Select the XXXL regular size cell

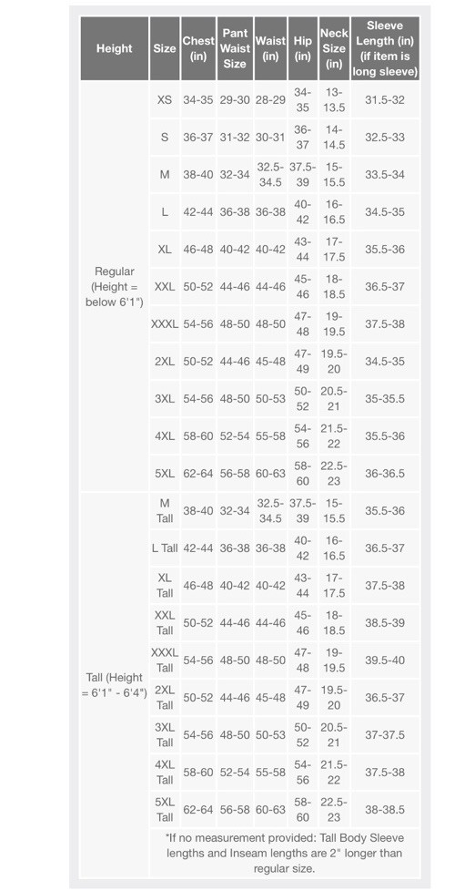click(x=165, y=324)
